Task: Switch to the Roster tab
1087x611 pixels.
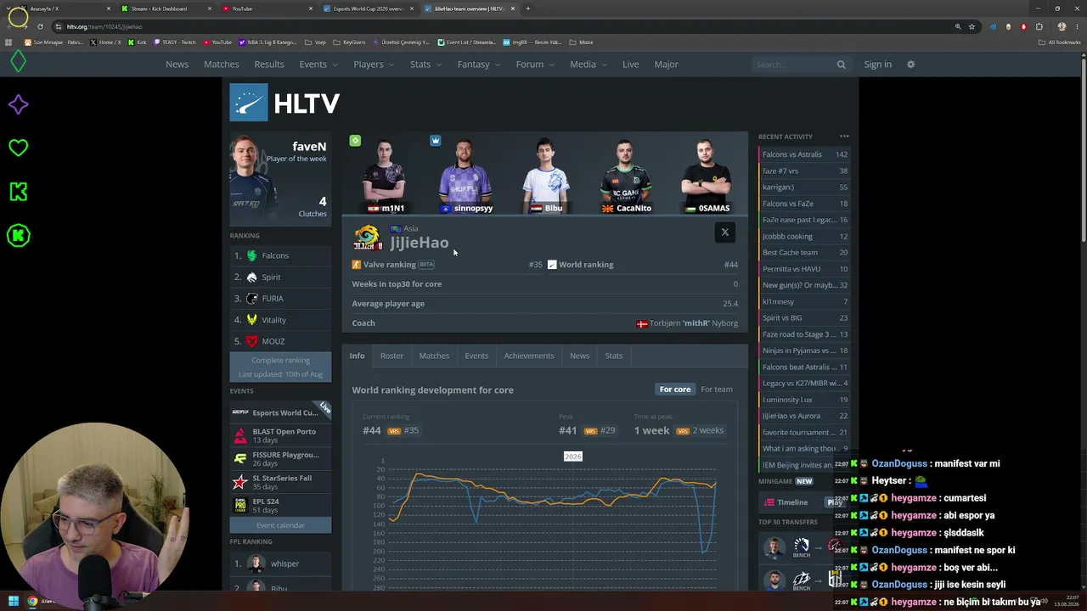Action: pyautogui.click(x=391, y=356)
